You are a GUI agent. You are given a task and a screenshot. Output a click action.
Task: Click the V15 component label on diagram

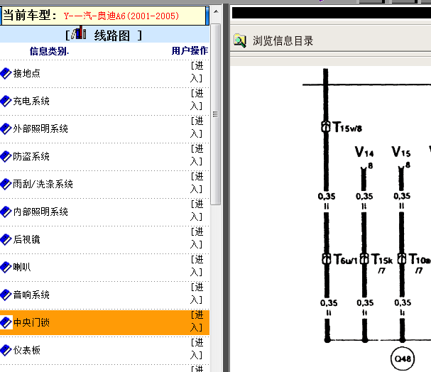tap(401, 152)
